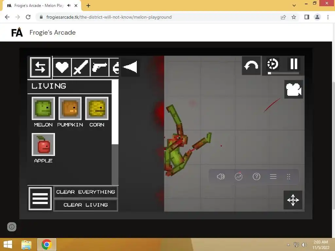335x251 pixels.
Task: Open File Explorer from the taskbar
Action: pyautogui.click(x=26, y=244)
